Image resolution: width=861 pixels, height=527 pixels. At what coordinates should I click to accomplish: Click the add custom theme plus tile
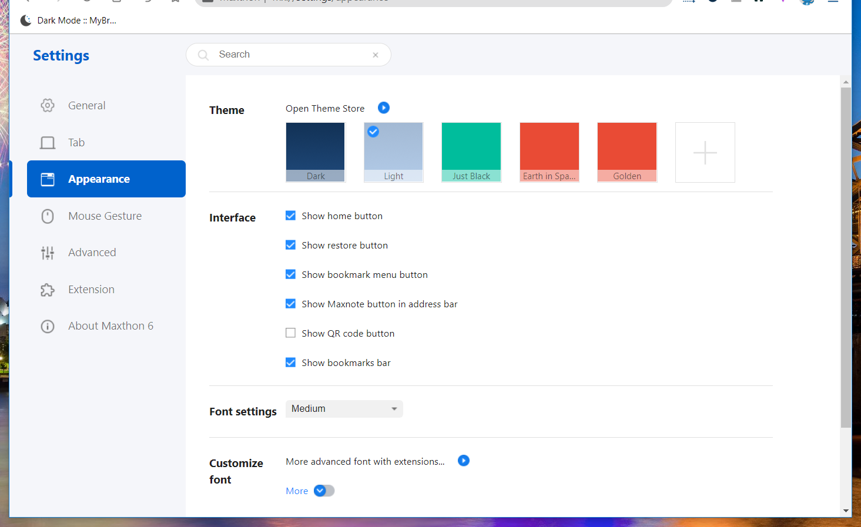705,152
